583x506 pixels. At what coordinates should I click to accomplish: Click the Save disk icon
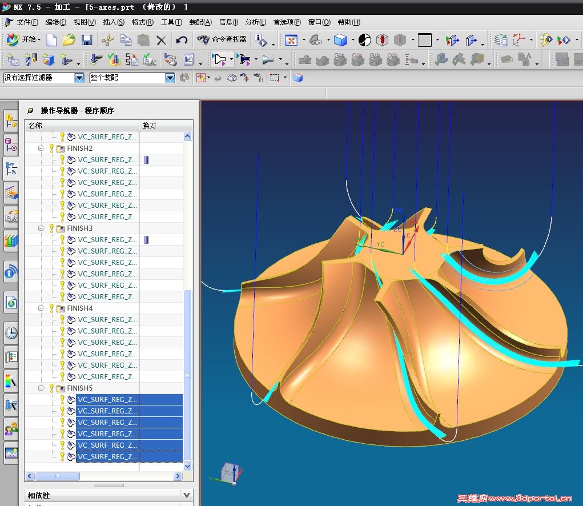(87, 40)
